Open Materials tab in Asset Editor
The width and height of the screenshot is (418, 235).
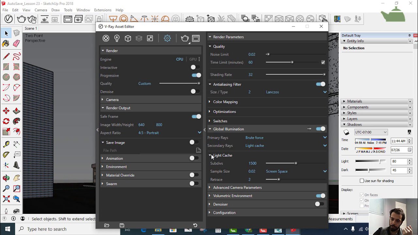106,39
